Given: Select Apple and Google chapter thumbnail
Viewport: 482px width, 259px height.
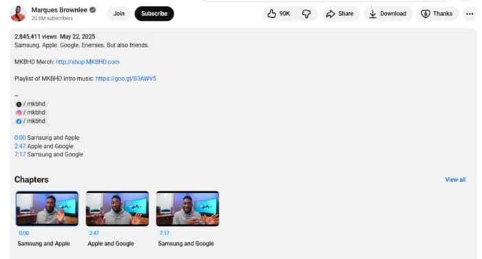Looking at the screenshot, I should coord(117,209).
